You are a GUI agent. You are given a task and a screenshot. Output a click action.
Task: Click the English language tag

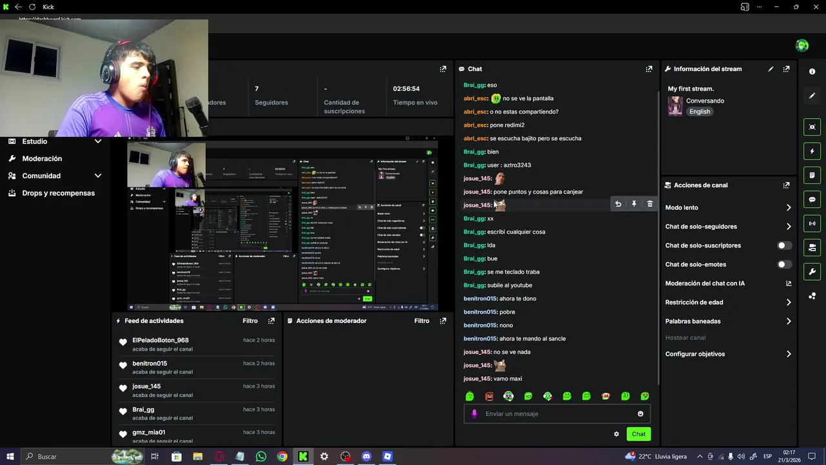click(x=700, y=112)
